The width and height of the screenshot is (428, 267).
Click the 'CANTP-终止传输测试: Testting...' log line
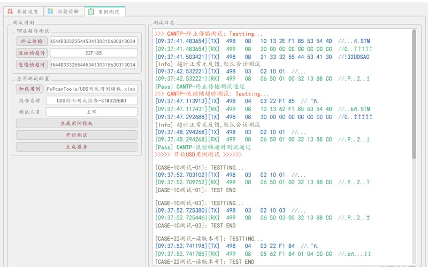(208, 34)
